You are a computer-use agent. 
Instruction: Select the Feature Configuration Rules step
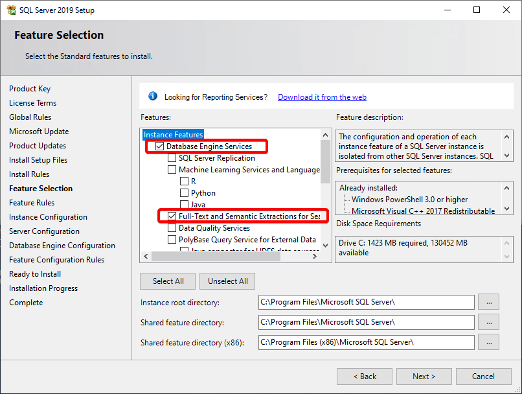[56, 260]
